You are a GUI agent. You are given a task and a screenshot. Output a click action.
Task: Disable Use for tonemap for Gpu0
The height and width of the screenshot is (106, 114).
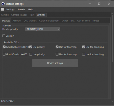tap(57, 47)
